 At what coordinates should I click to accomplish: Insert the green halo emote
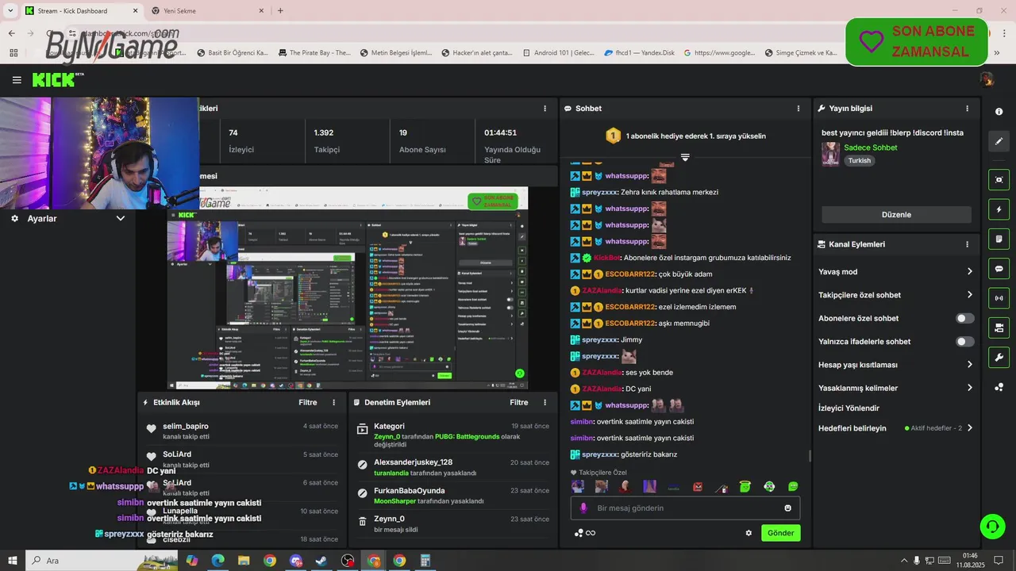(x=745, y=486)
